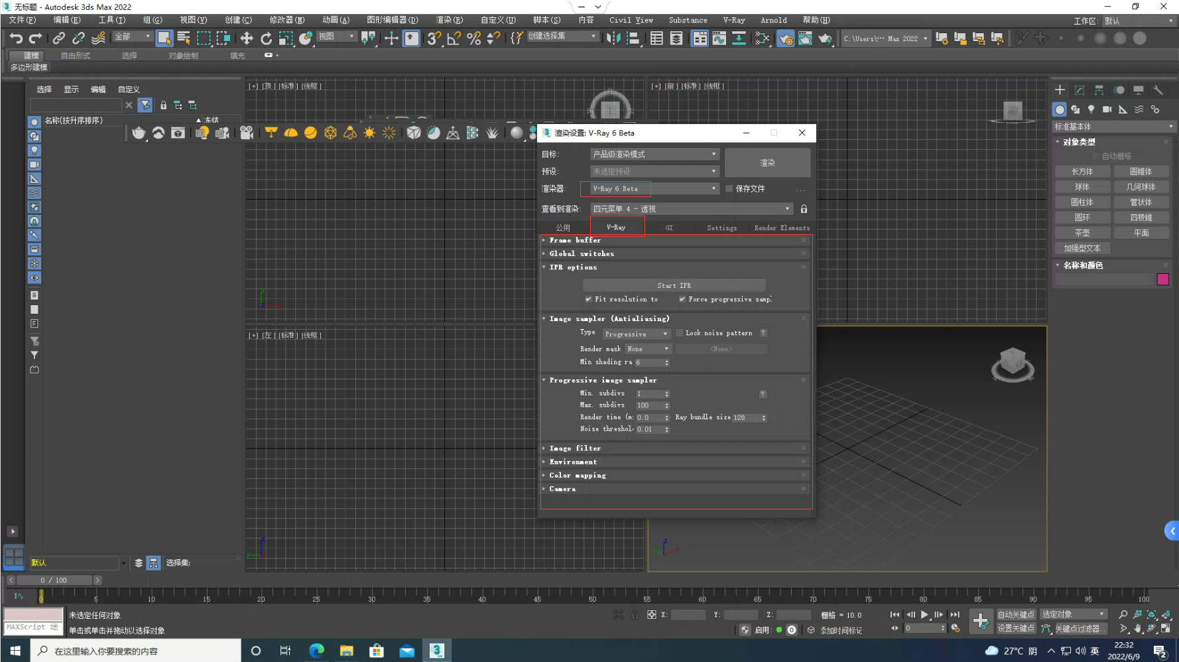The height and width of the screenshot is (662, 1179).
Task: Switch to the Render Elements tab
Action: coord(782,228)
